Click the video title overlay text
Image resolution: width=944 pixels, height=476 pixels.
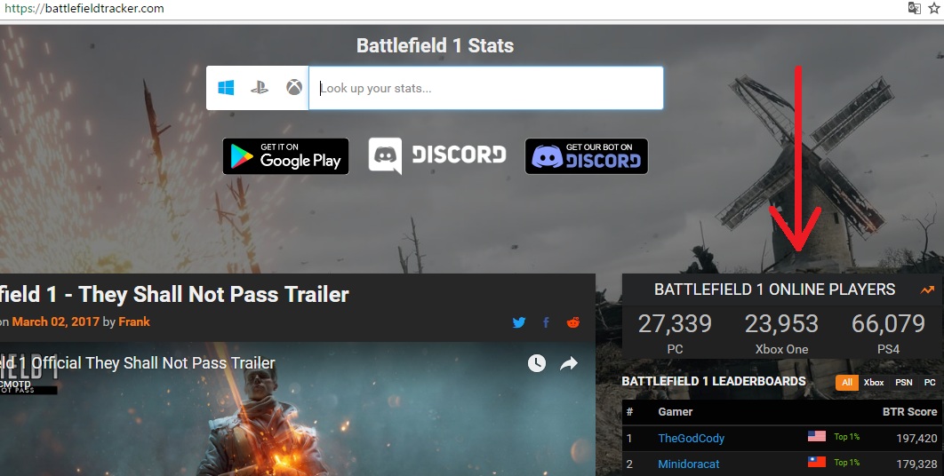point(137,363)
